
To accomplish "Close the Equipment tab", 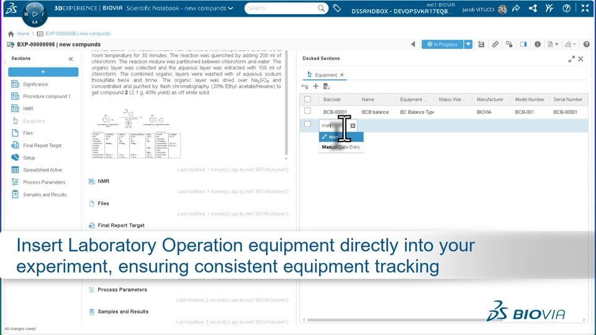I will pyautogui.click(x=341, y=75).
